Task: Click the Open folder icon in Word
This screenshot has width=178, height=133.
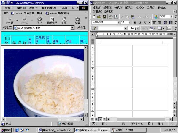Action: click(x=99, y=17)
